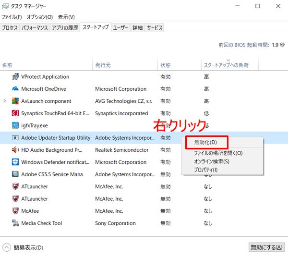The width and height of the screenshot is (288, 256).
Task: Click the Media Check Tool icon
Action: [15, 223]
